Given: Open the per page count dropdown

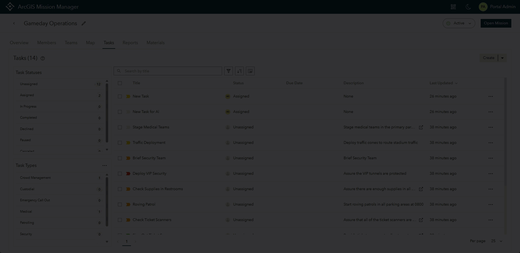Looking at the screenshot, I should (x=496, y=241).
